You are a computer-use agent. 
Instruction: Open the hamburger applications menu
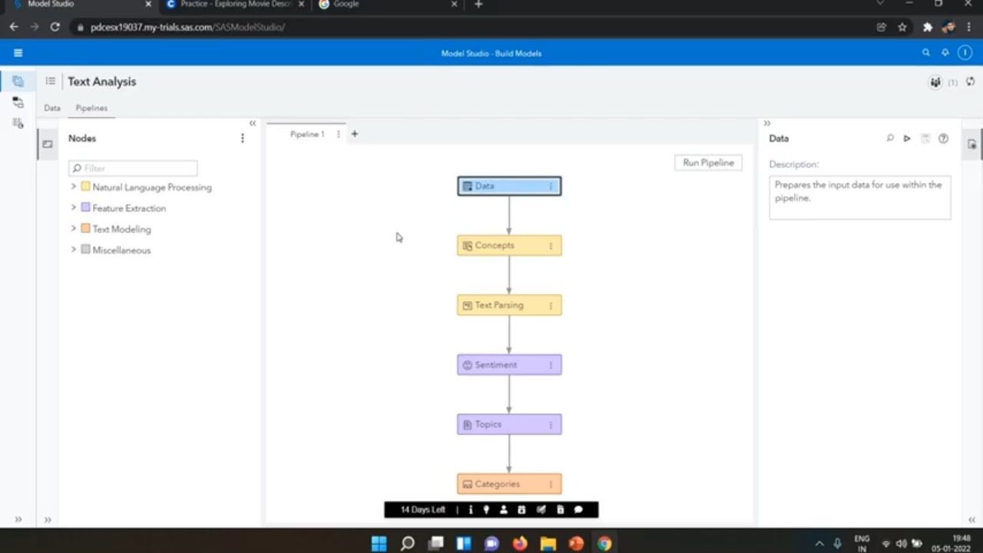click(x=18, y=53)
